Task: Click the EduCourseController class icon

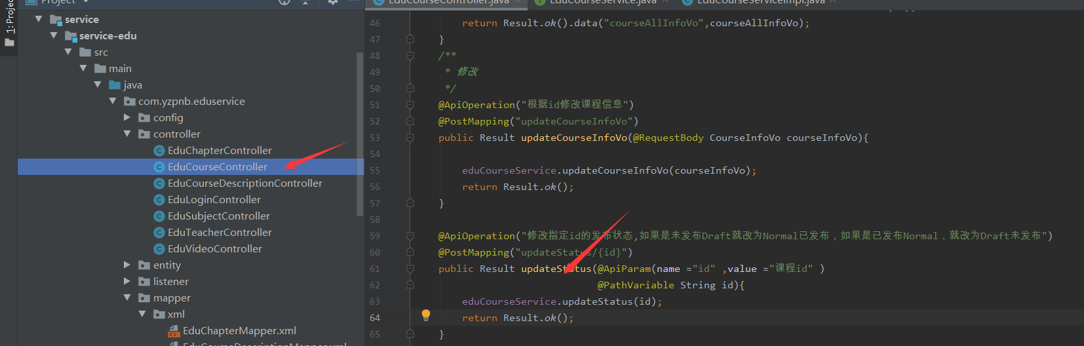Action: tap(159, 167)
